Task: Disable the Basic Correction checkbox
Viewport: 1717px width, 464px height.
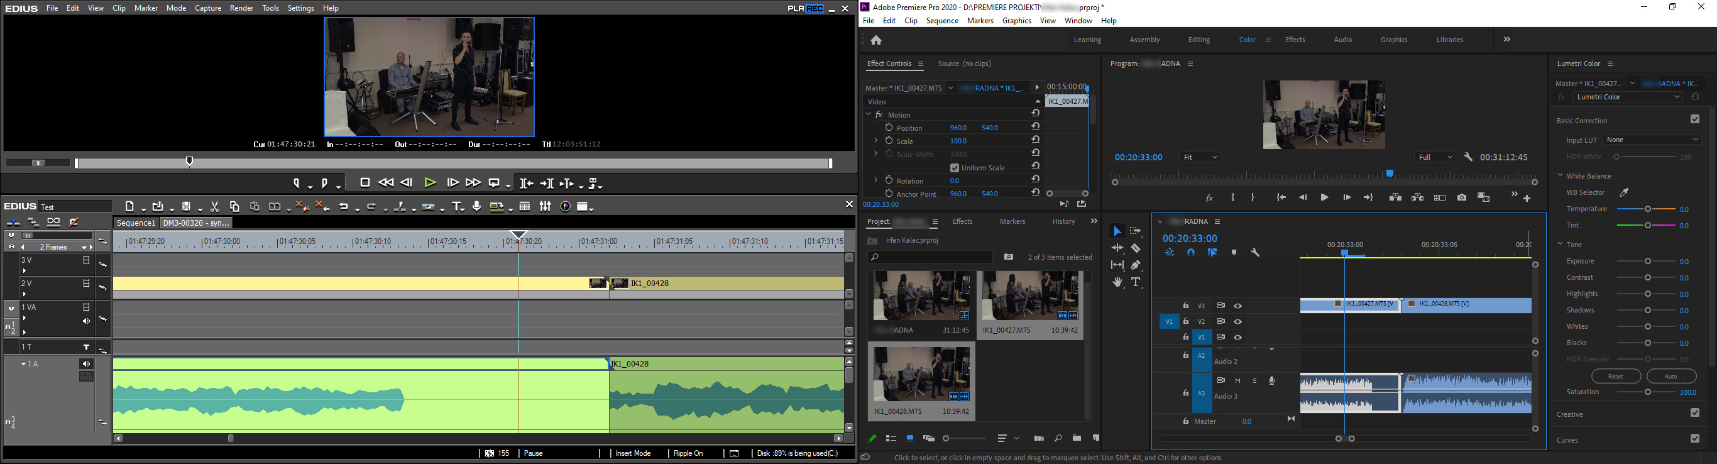Action: (1694, 120)
